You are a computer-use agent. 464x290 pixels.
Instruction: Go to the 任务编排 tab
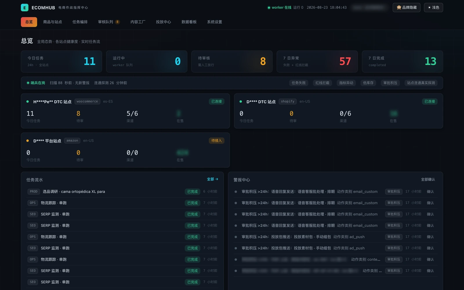click(x=80, y=22)
